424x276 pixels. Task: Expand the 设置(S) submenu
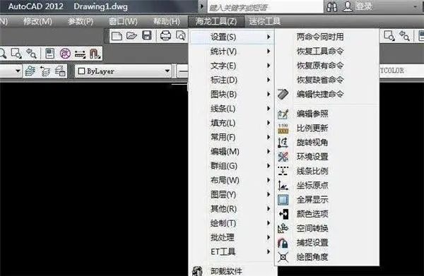click(x=232, y=37)
